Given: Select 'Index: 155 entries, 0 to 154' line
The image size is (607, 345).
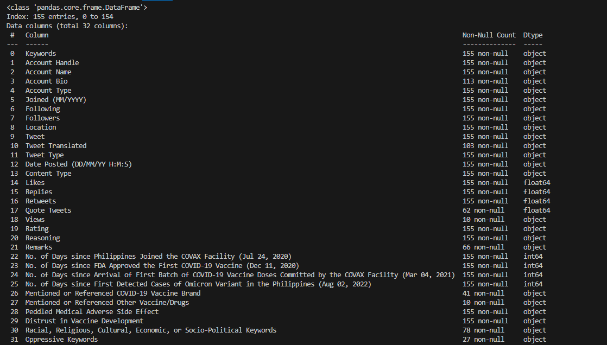Looking at the screenshot, I should (60, 17).
